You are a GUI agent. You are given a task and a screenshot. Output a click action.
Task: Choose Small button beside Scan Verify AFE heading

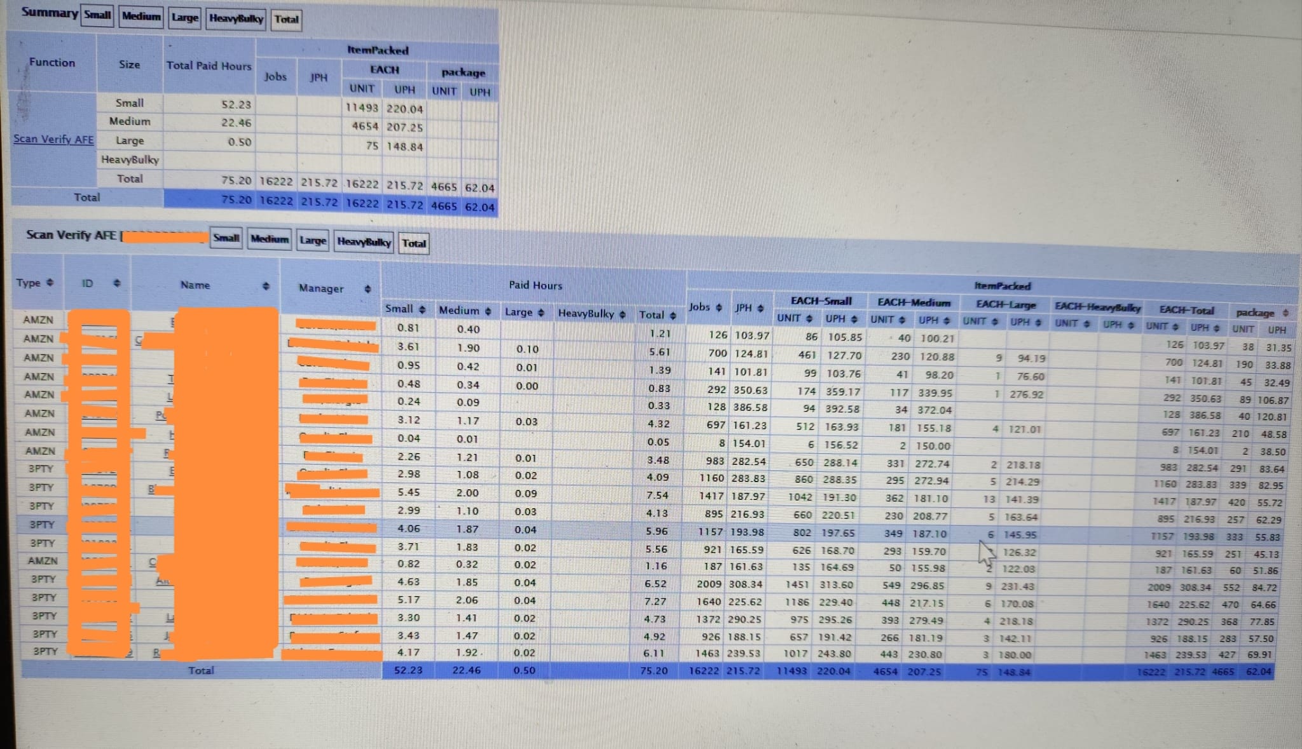[226, 238]
